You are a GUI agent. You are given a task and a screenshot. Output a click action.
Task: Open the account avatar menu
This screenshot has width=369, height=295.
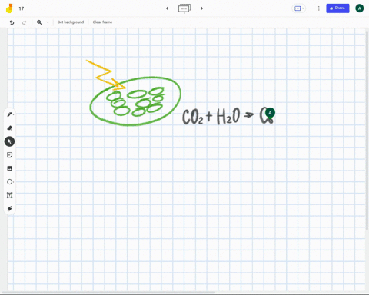coord(360,8)
